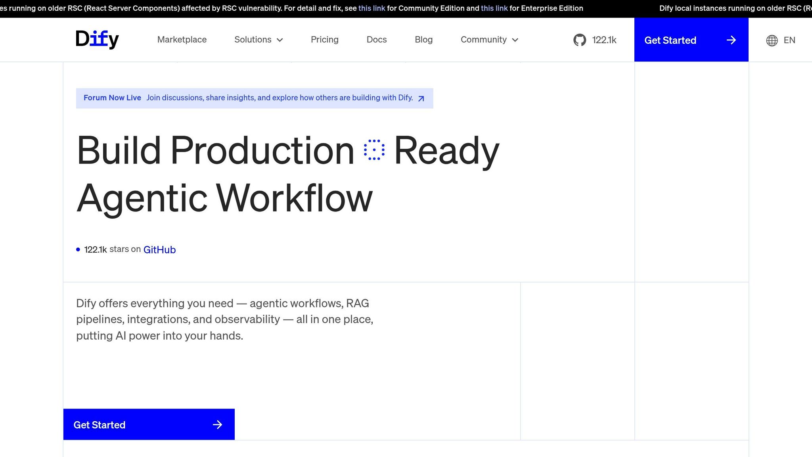Click the dotted square icon in the headline
Image resolution: width=812 pixels, height=457 pixels.
374,150
